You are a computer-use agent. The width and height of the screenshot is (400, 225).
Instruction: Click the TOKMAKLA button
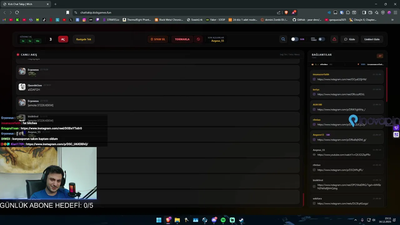coord(182,39)
